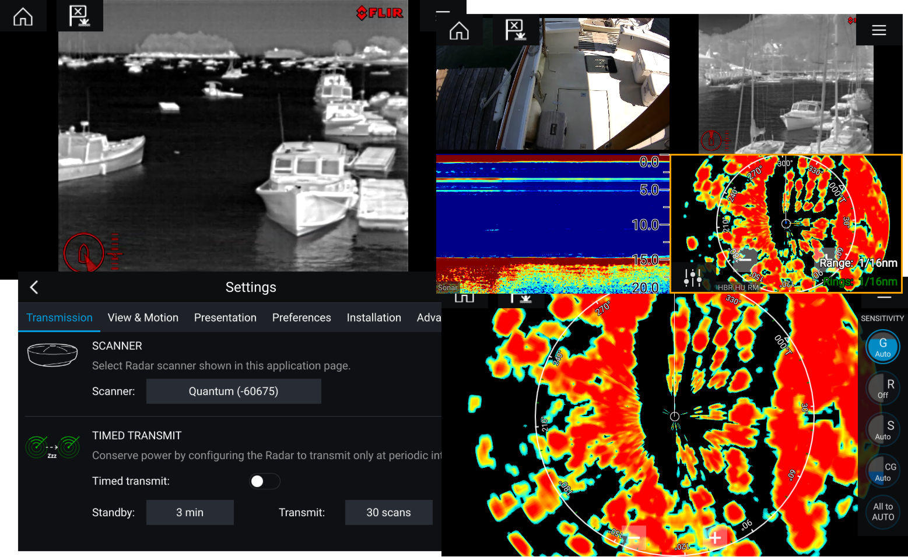Viewport: 908px width, 557px height.
Task: Click the SCANNER section heading
Action: click(x=117, y=346)
